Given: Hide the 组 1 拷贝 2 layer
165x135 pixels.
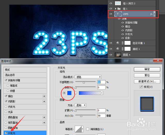Looking at the screenshot, I should pyautogui.click(x=111, y=3).
